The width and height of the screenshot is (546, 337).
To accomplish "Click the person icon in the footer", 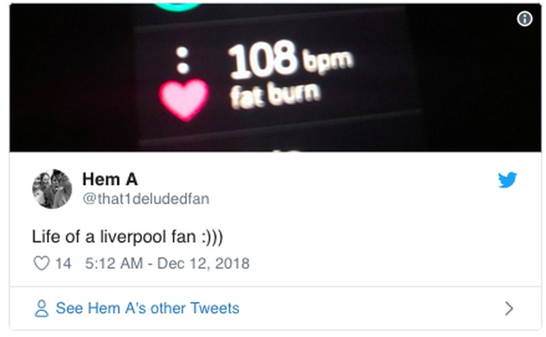I will pyautogui.click(x=42, y=308).
